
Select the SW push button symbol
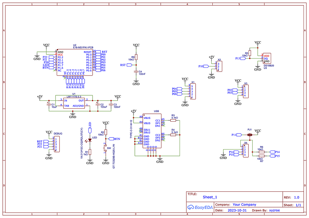(x=106, y=148)
